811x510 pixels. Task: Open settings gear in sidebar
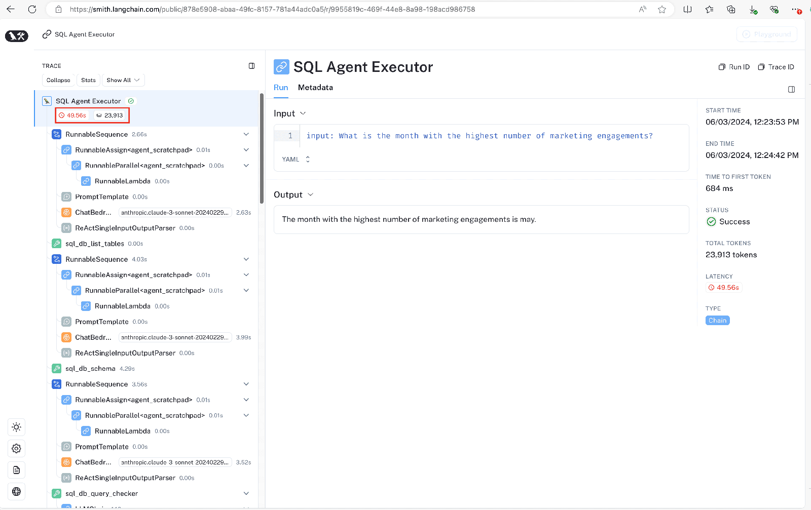(x=16, y=449)
